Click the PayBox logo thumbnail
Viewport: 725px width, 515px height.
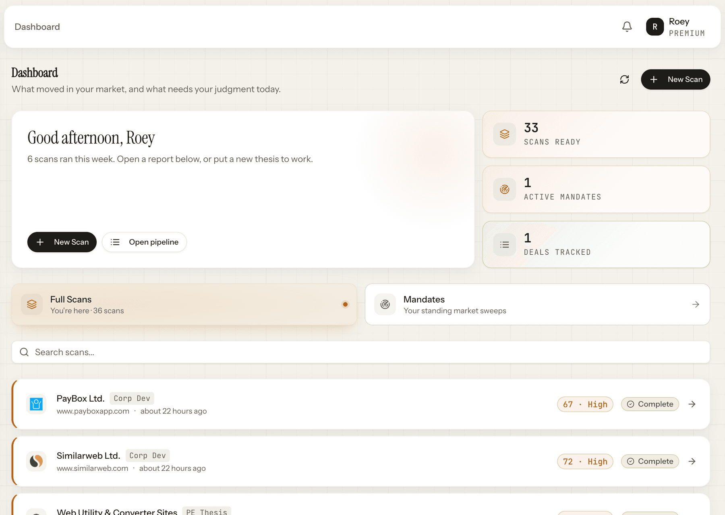coord(36,404)
